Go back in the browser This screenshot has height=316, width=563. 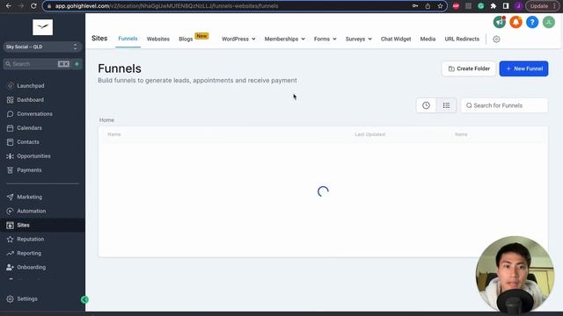(8, 6)
